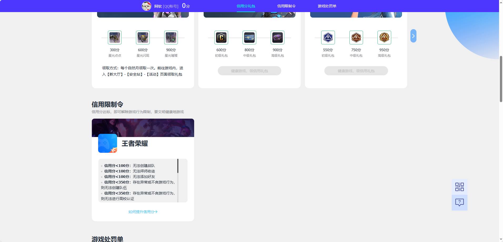
Task: Select the 无法拜师收徒 restriction line
Action: (x=129, y=171)
